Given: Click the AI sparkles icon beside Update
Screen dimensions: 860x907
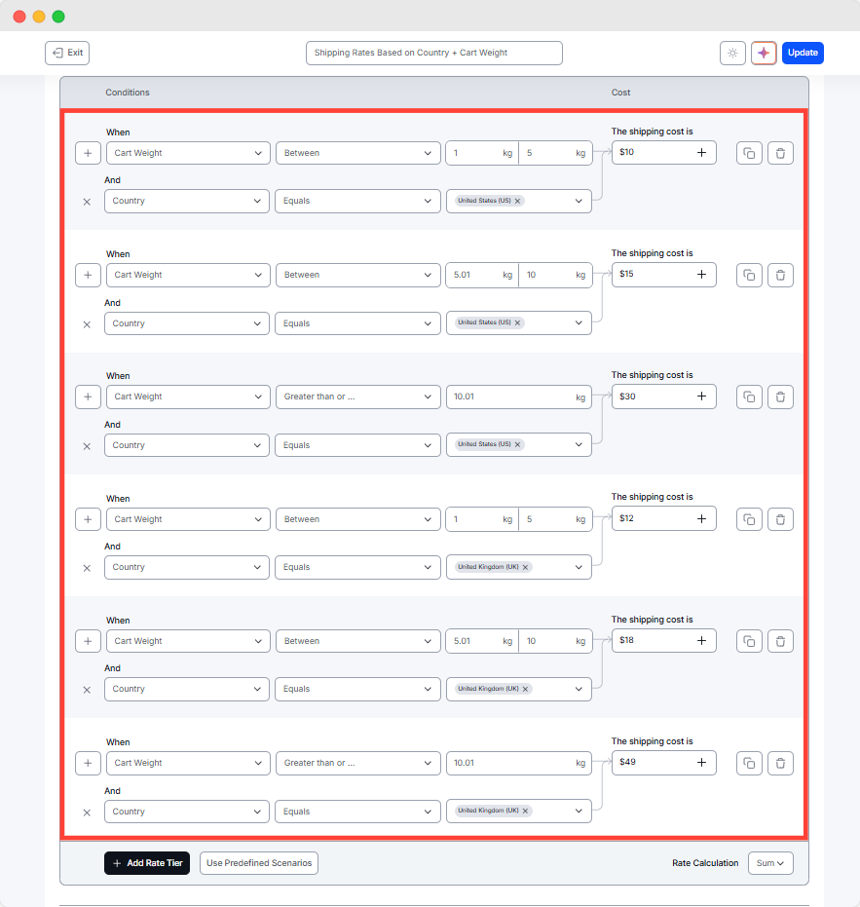Looking at the screenshot, I should click(x=764, y=53).
